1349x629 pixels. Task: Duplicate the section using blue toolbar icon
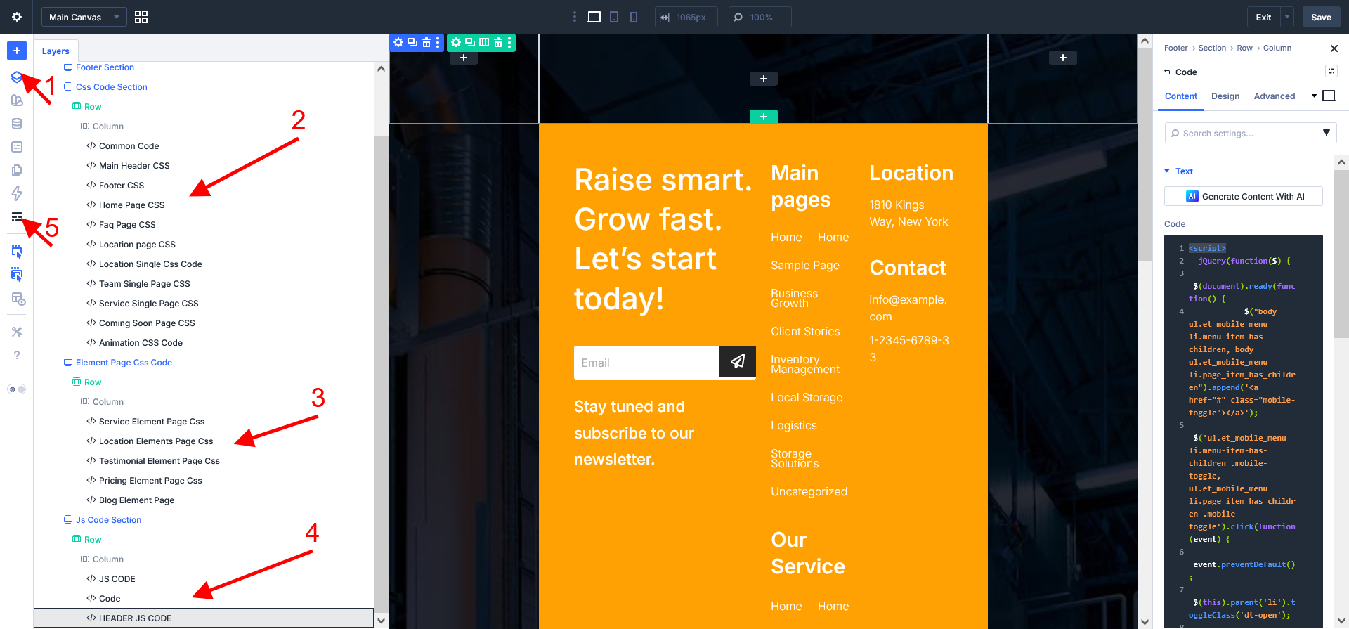coord(412,42)
